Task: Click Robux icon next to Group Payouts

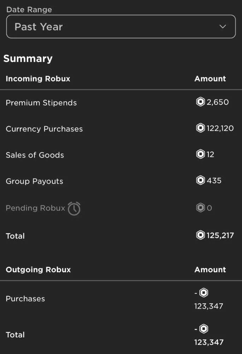Action: pyautogui.click(x=200, y=181)
